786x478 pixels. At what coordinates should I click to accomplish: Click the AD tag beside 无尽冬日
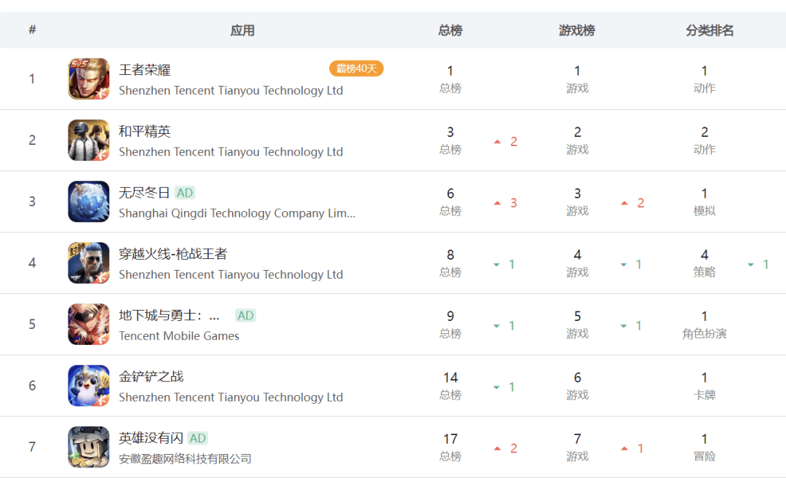pos(184,193)
